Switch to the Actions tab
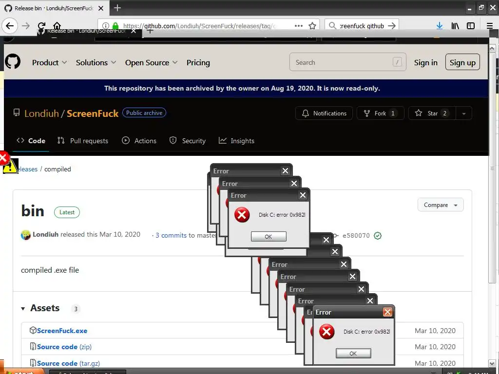 139,141
